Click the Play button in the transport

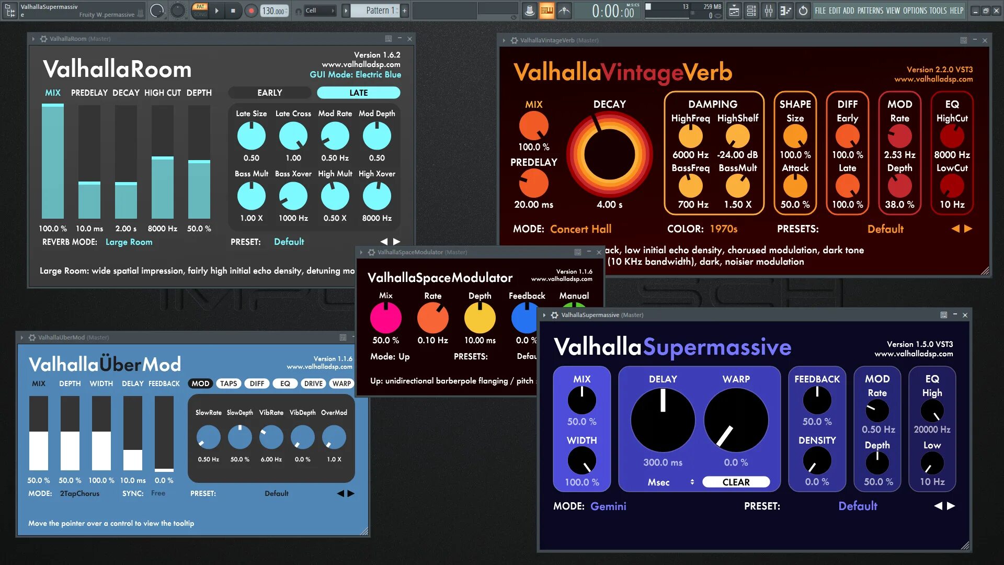(216, 10)
